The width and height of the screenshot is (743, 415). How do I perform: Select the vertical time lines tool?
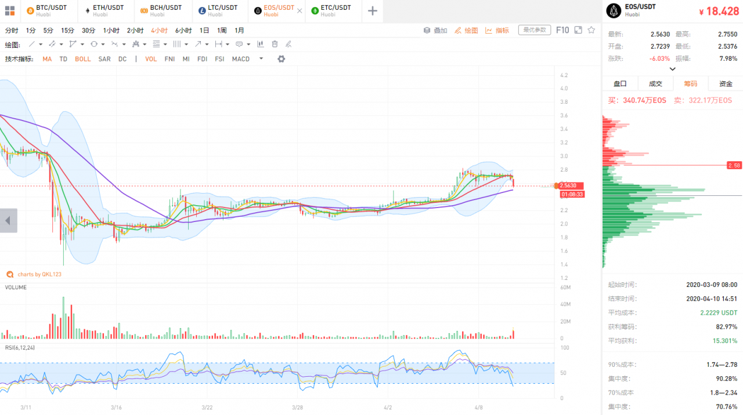(x=177, y=44)
